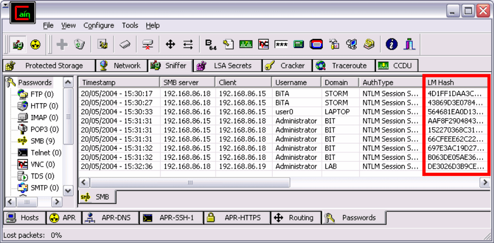This screenshot has height=243, width=494.
Task: Switch to the Cracker tab
Action: [x=287, y=66]
